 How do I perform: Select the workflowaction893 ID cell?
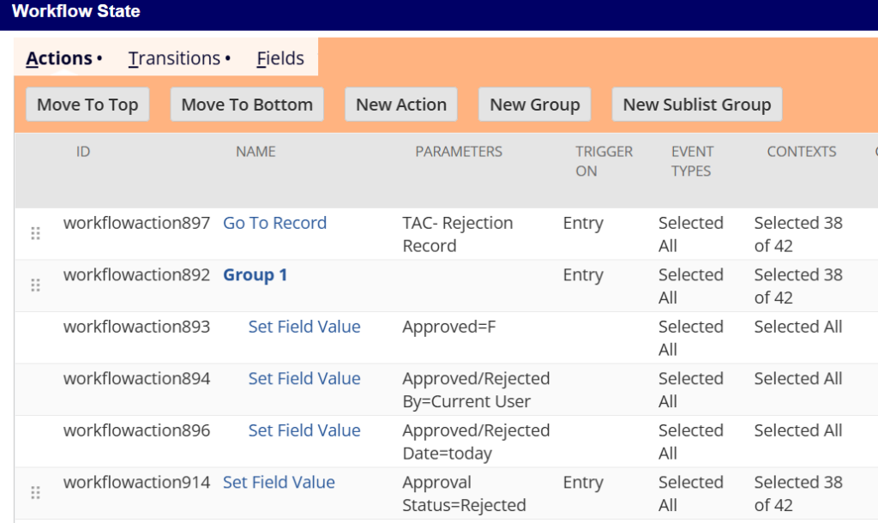(x=136, y=327)
